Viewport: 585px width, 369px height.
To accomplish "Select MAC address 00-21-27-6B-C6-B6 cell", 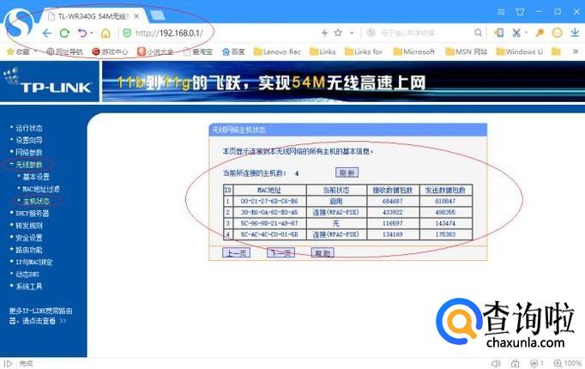I will click(x=269, y=201).
